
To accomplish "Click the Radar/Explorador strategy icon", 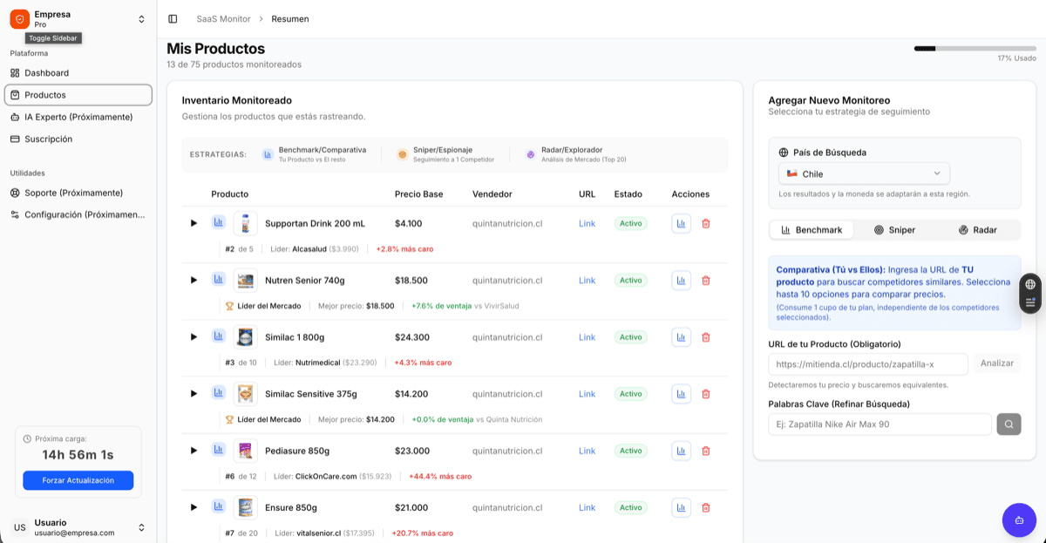I will coord(530,153).
